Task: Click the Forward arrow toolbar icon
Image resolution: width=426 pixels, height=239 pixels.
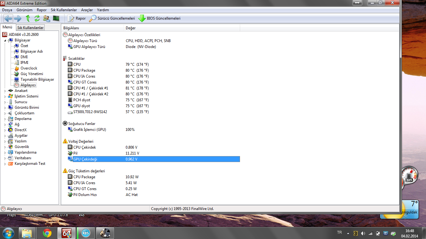Action: (x=18, y=18)
